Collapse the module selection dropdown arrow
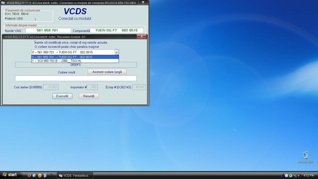This screenshot has width=318, height=179. click(x=117, y=52)
